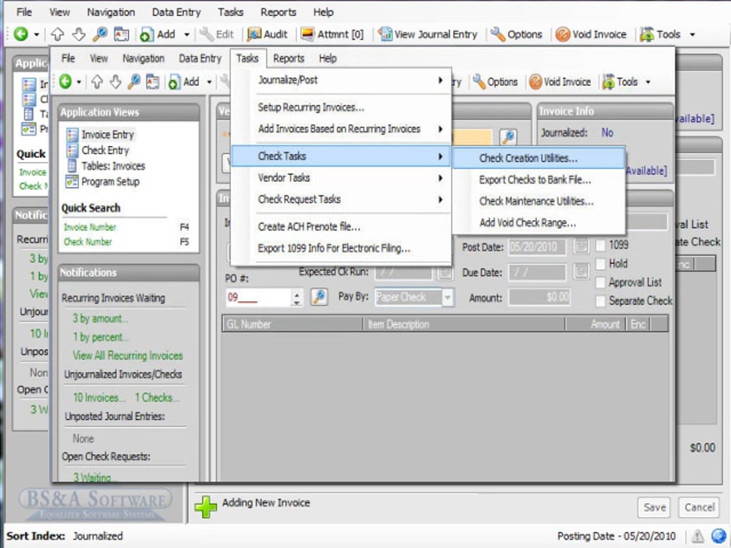Click Void Invoice in outer toolbar

pyautogui.click(x=591, y=34)
